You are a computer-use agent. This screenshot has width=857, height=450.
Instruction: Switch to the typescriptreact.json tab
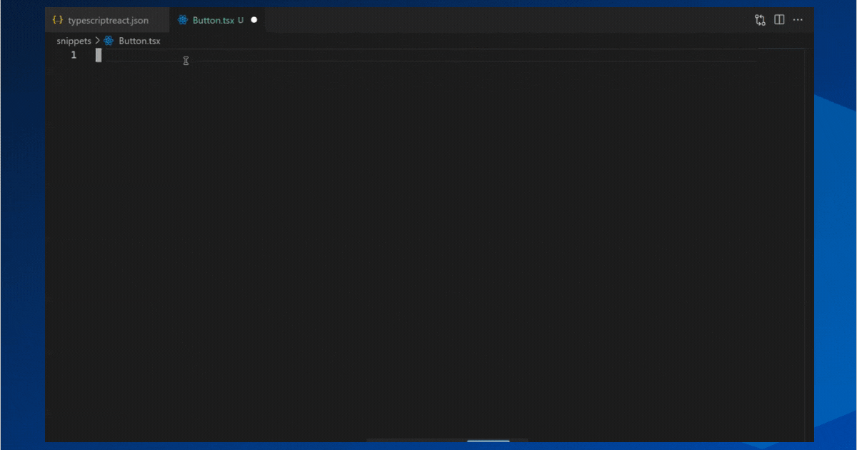(107, 20)
